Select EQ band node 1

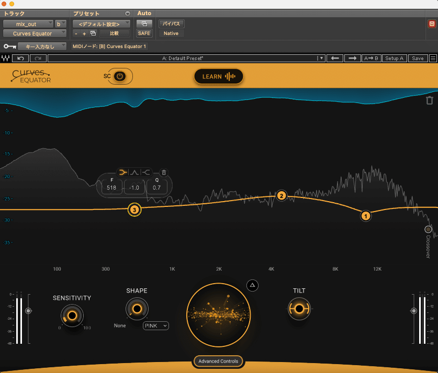point(366,216)
